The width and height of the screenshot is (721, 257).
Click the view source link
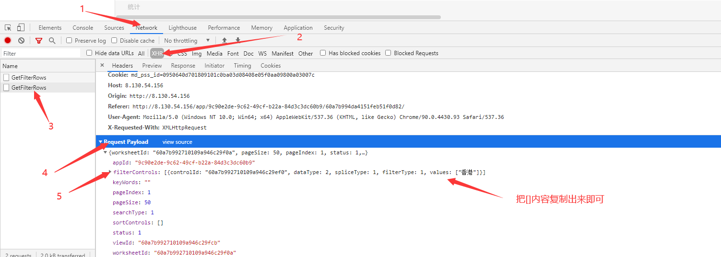[177, 142]
